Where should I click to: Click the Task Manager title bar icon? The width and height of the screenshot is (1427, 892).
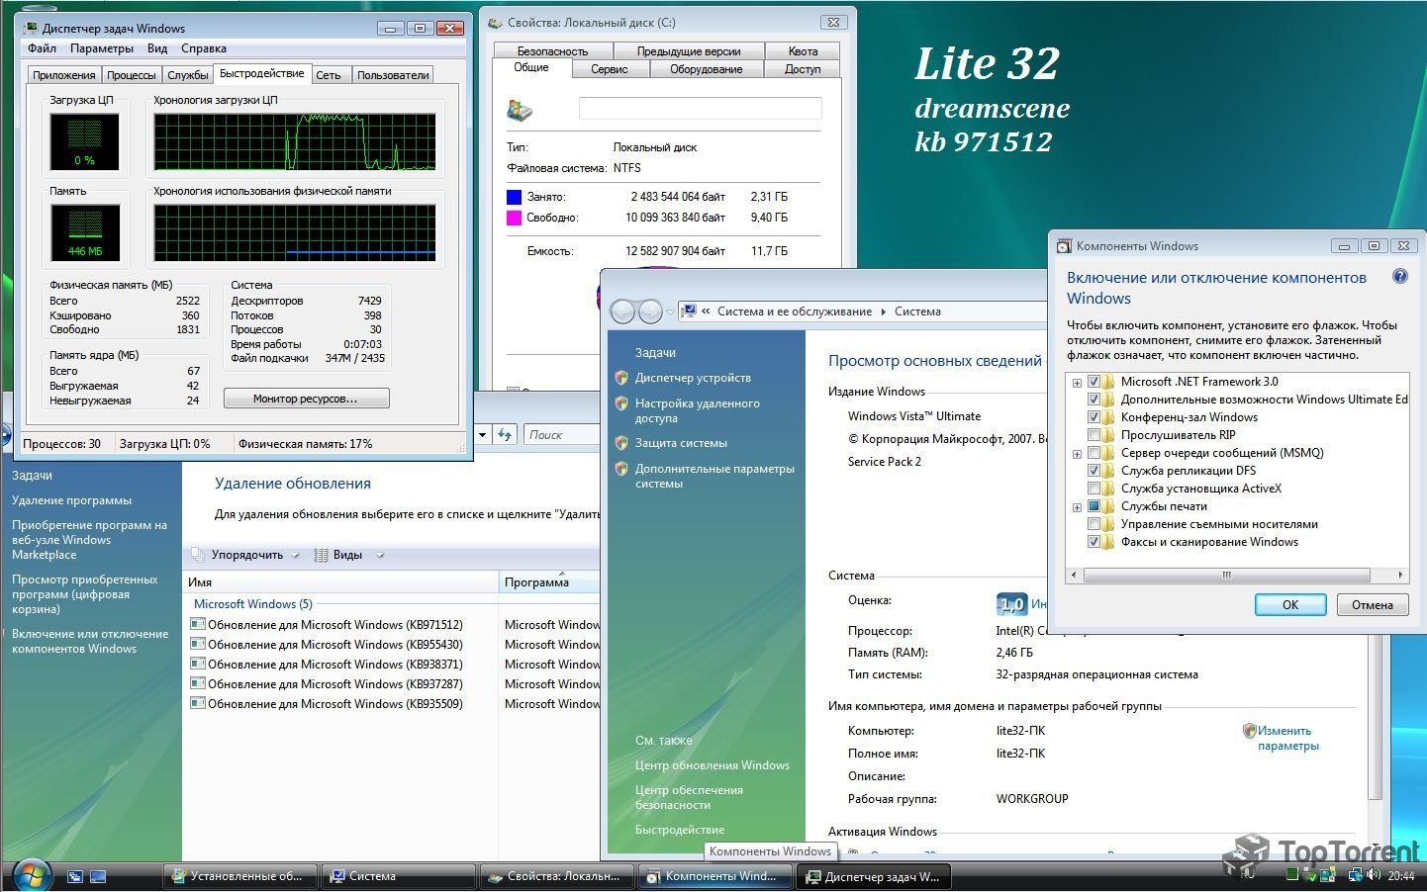tap(31, 28)
